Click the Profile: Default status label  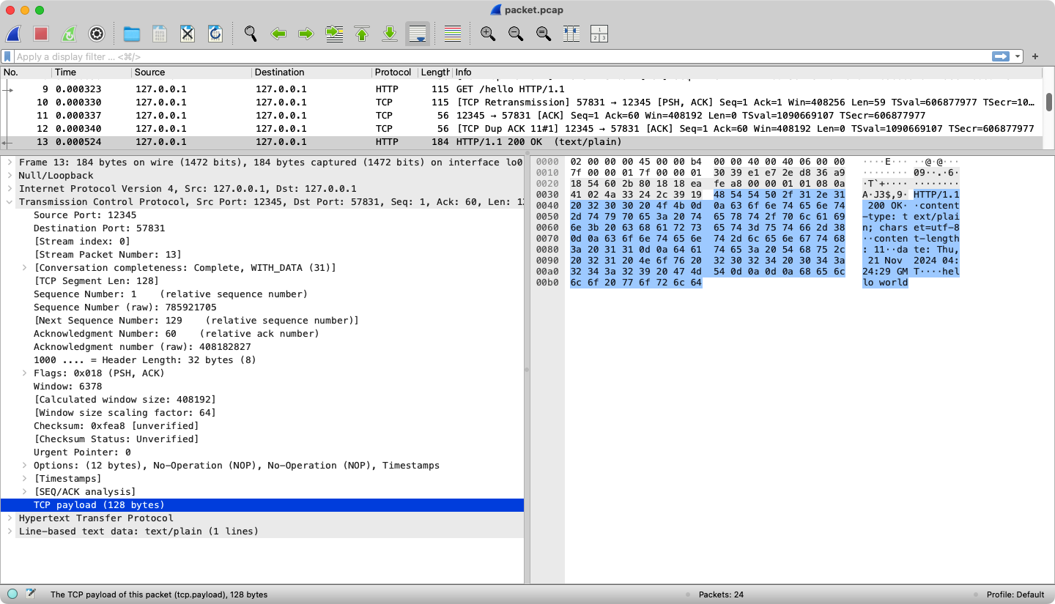1015,594
